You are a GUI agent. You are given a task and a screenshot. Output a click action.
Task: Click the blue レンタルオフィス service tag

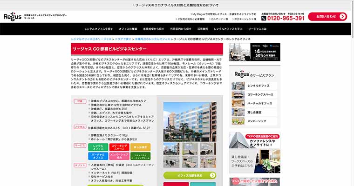[98, 146]
